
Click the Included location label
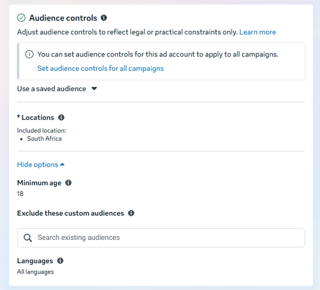(x=42, y=131)
